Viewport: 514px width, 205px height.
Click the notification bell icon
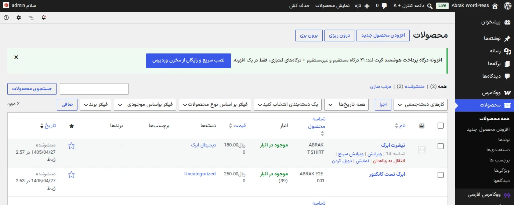44,18
